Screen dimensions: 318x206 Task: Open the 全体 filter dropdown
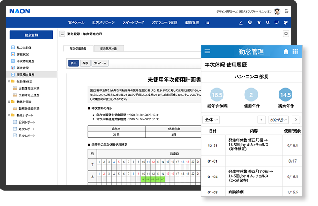[x=211, y=120]
